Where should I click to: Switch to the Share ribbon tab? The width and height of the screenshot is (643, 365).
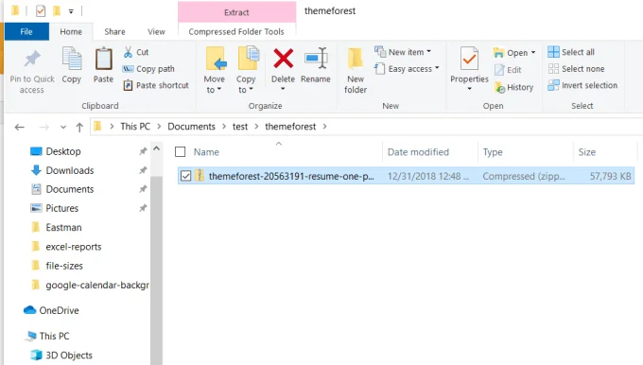(114, 31)
